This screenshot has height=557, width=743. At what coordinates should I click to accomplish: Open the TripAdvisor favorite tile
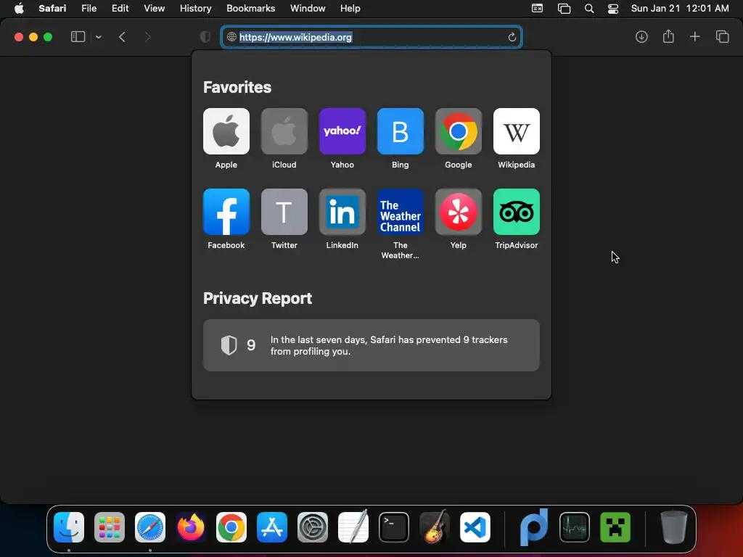516,212
